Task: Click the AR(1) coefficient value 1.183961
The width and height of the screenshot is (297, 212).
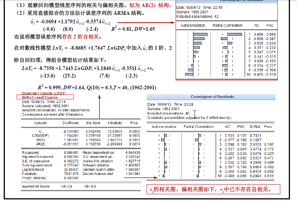Action: point(71,140)
